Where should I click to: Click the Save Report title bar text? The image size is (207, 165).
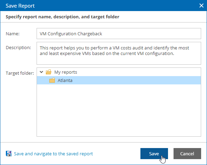pyautogui.click(x=20, y=6)
